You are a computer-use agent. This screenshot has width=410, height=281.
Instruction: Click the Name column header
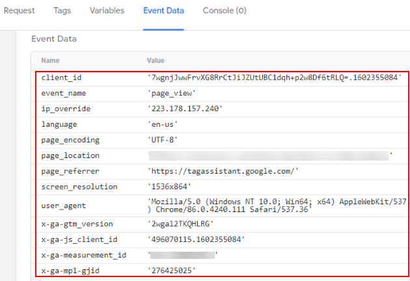[50, 60]
